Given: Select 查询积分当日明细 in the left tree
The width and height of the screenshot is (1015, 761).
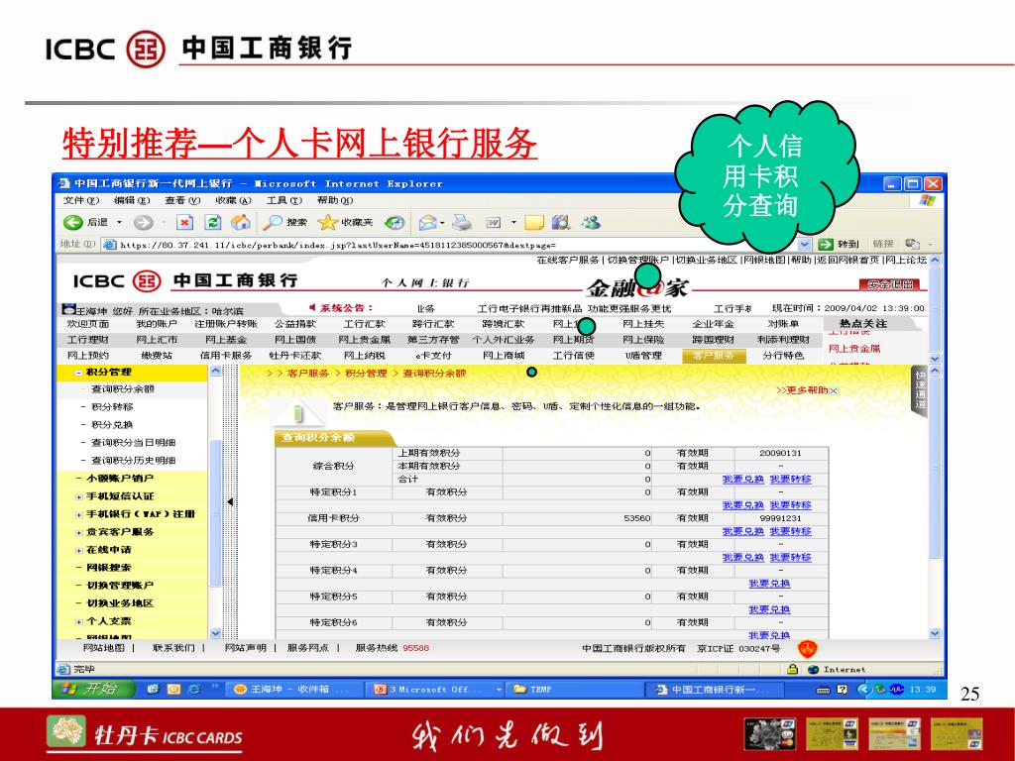Looking at the screenshot, I should tap(134, 443).
